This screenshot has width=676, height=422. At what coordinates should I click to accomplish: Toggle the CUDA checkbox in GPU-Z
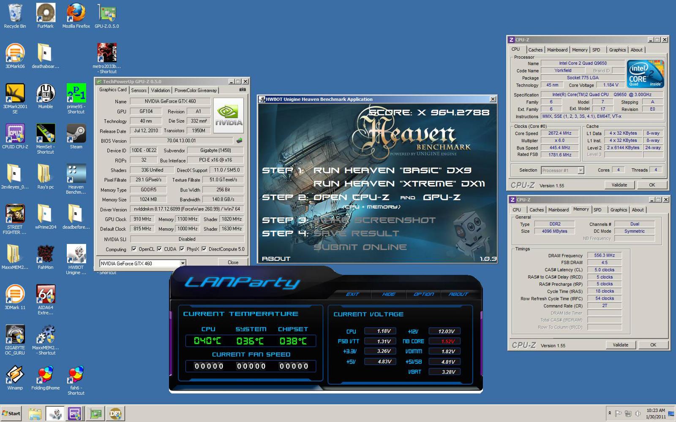tap(159, 249)
